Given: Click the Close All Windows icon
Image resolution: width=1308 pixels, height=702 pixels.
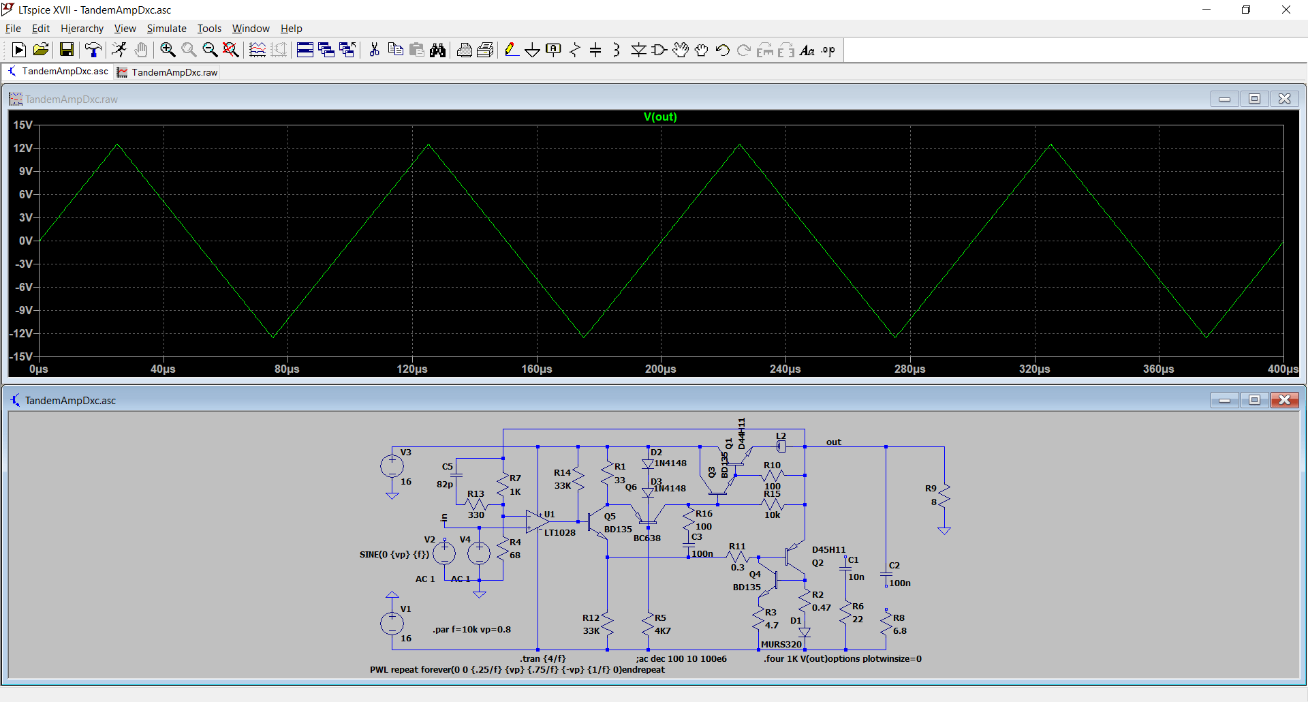Looking at the screenshot, I should (347, 50).
